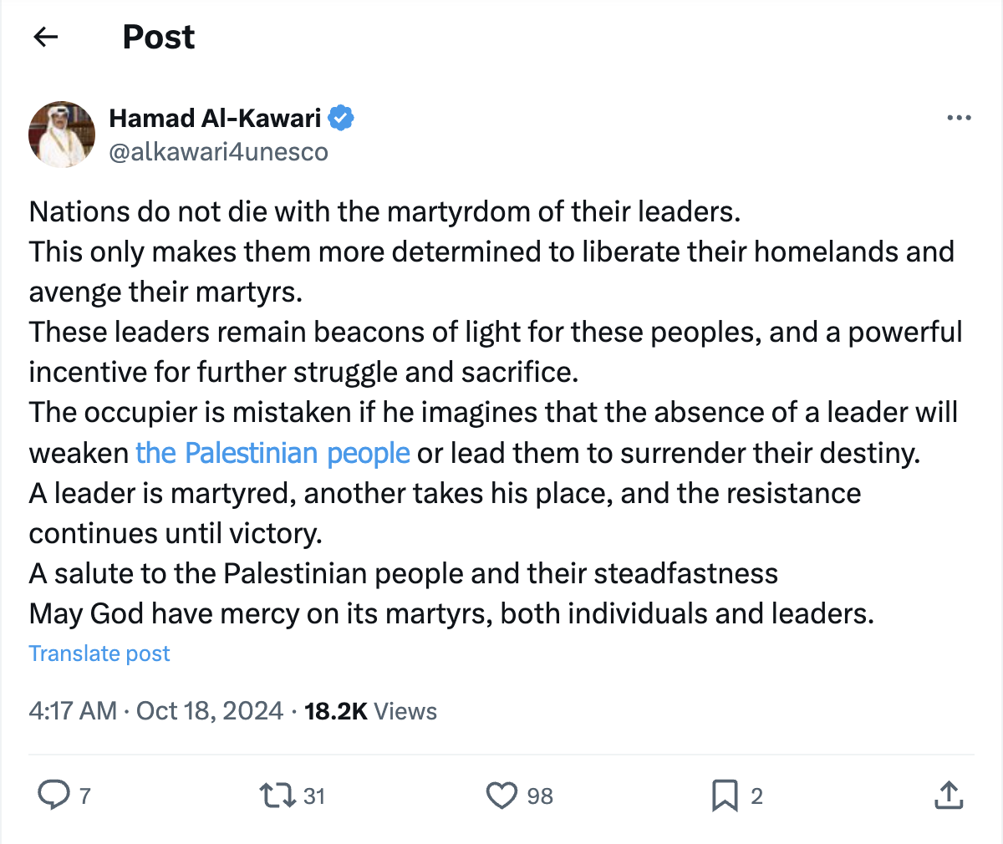The width and height of the screenshot is (1003, 844).
Task: Click the Hamad Al-Kawari display name
Action: tap(215, 119)
